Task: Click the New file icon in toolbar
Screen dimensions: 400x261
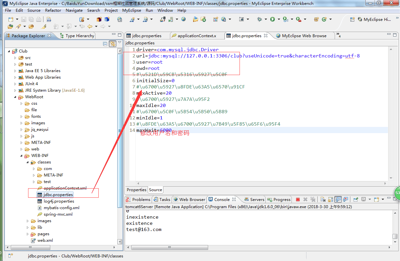Action: [x=11, y=20]
